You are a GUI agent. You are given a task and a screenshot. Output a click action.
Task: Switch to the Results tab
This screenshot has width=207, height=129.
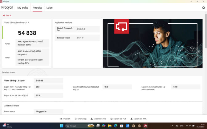click(37, 8)
